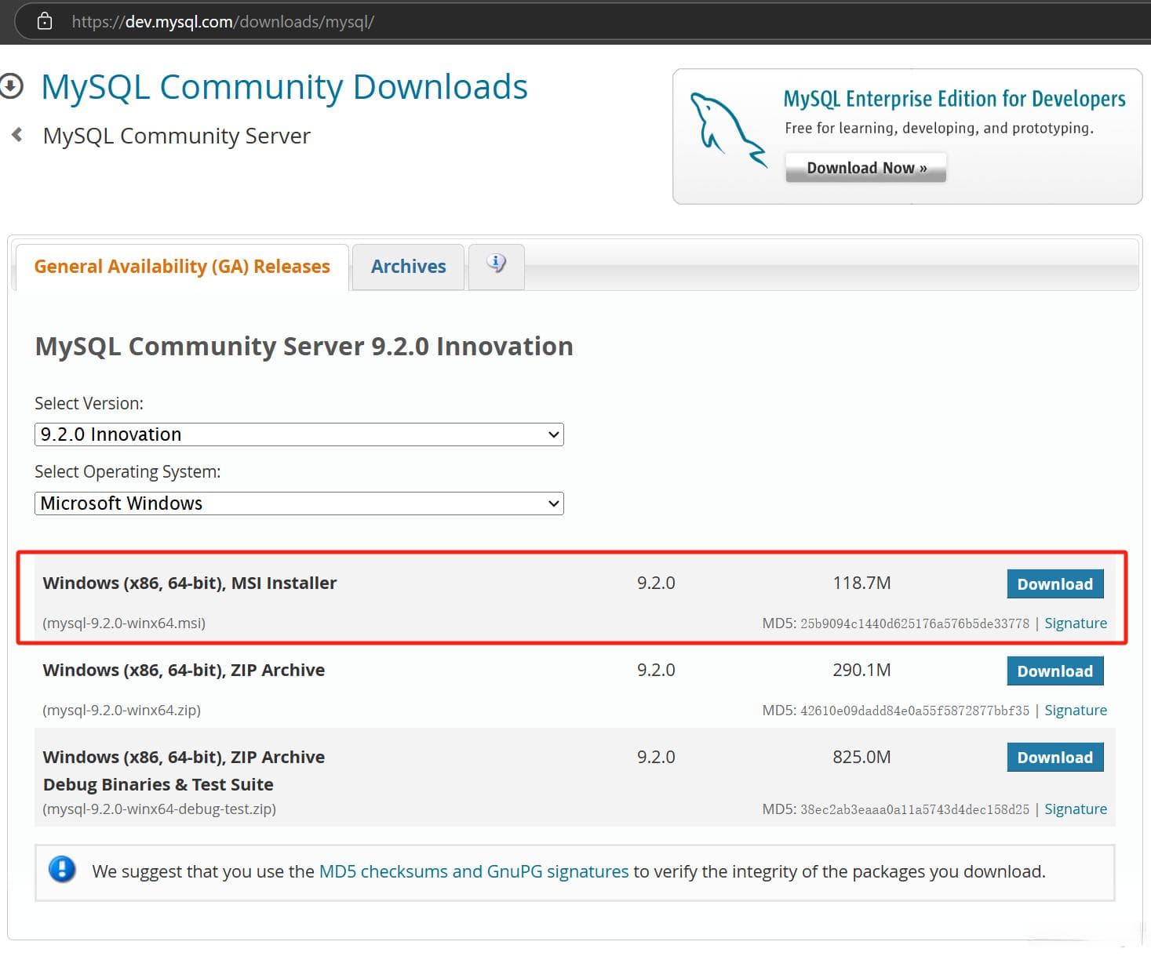The width and height of the screenshot is (1151, 956).
Task: Click MySQL Community Server 9.2.0 Innovation heading
Action: pyautogui.click(x=304, y=346)
